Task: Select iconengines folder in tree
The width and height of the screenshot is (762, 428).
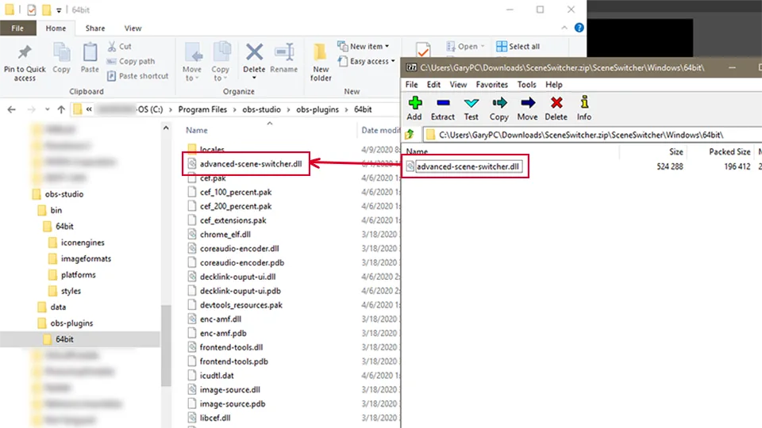Action: 83,243
